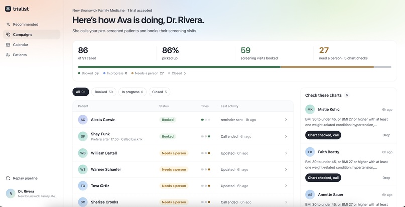Open Dr. Rivera account menu
This screenshot has width=405, height=207.
click(32, 193)
